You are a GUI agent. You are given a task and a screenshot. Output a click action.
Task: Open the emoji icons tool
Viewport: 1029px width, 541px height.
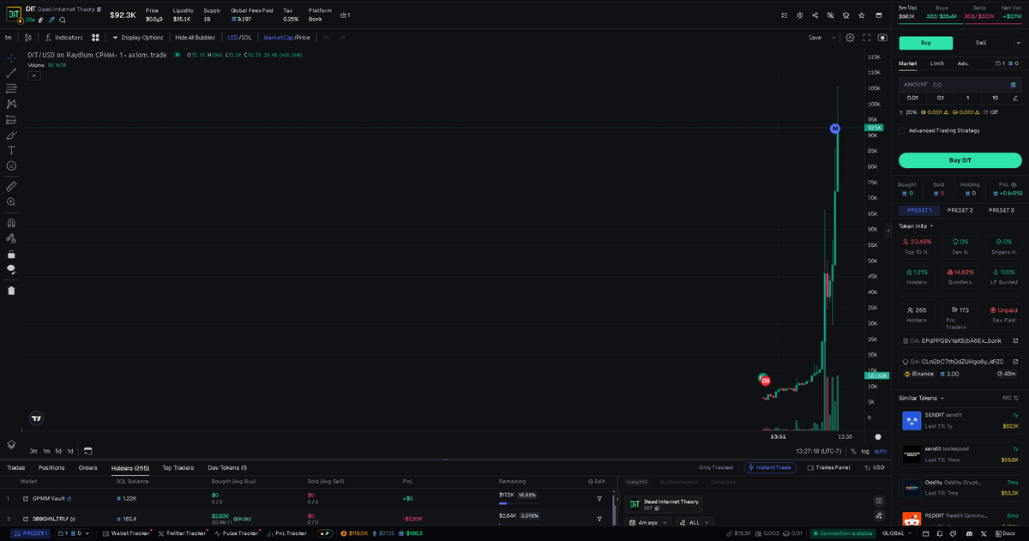[11, 165]
